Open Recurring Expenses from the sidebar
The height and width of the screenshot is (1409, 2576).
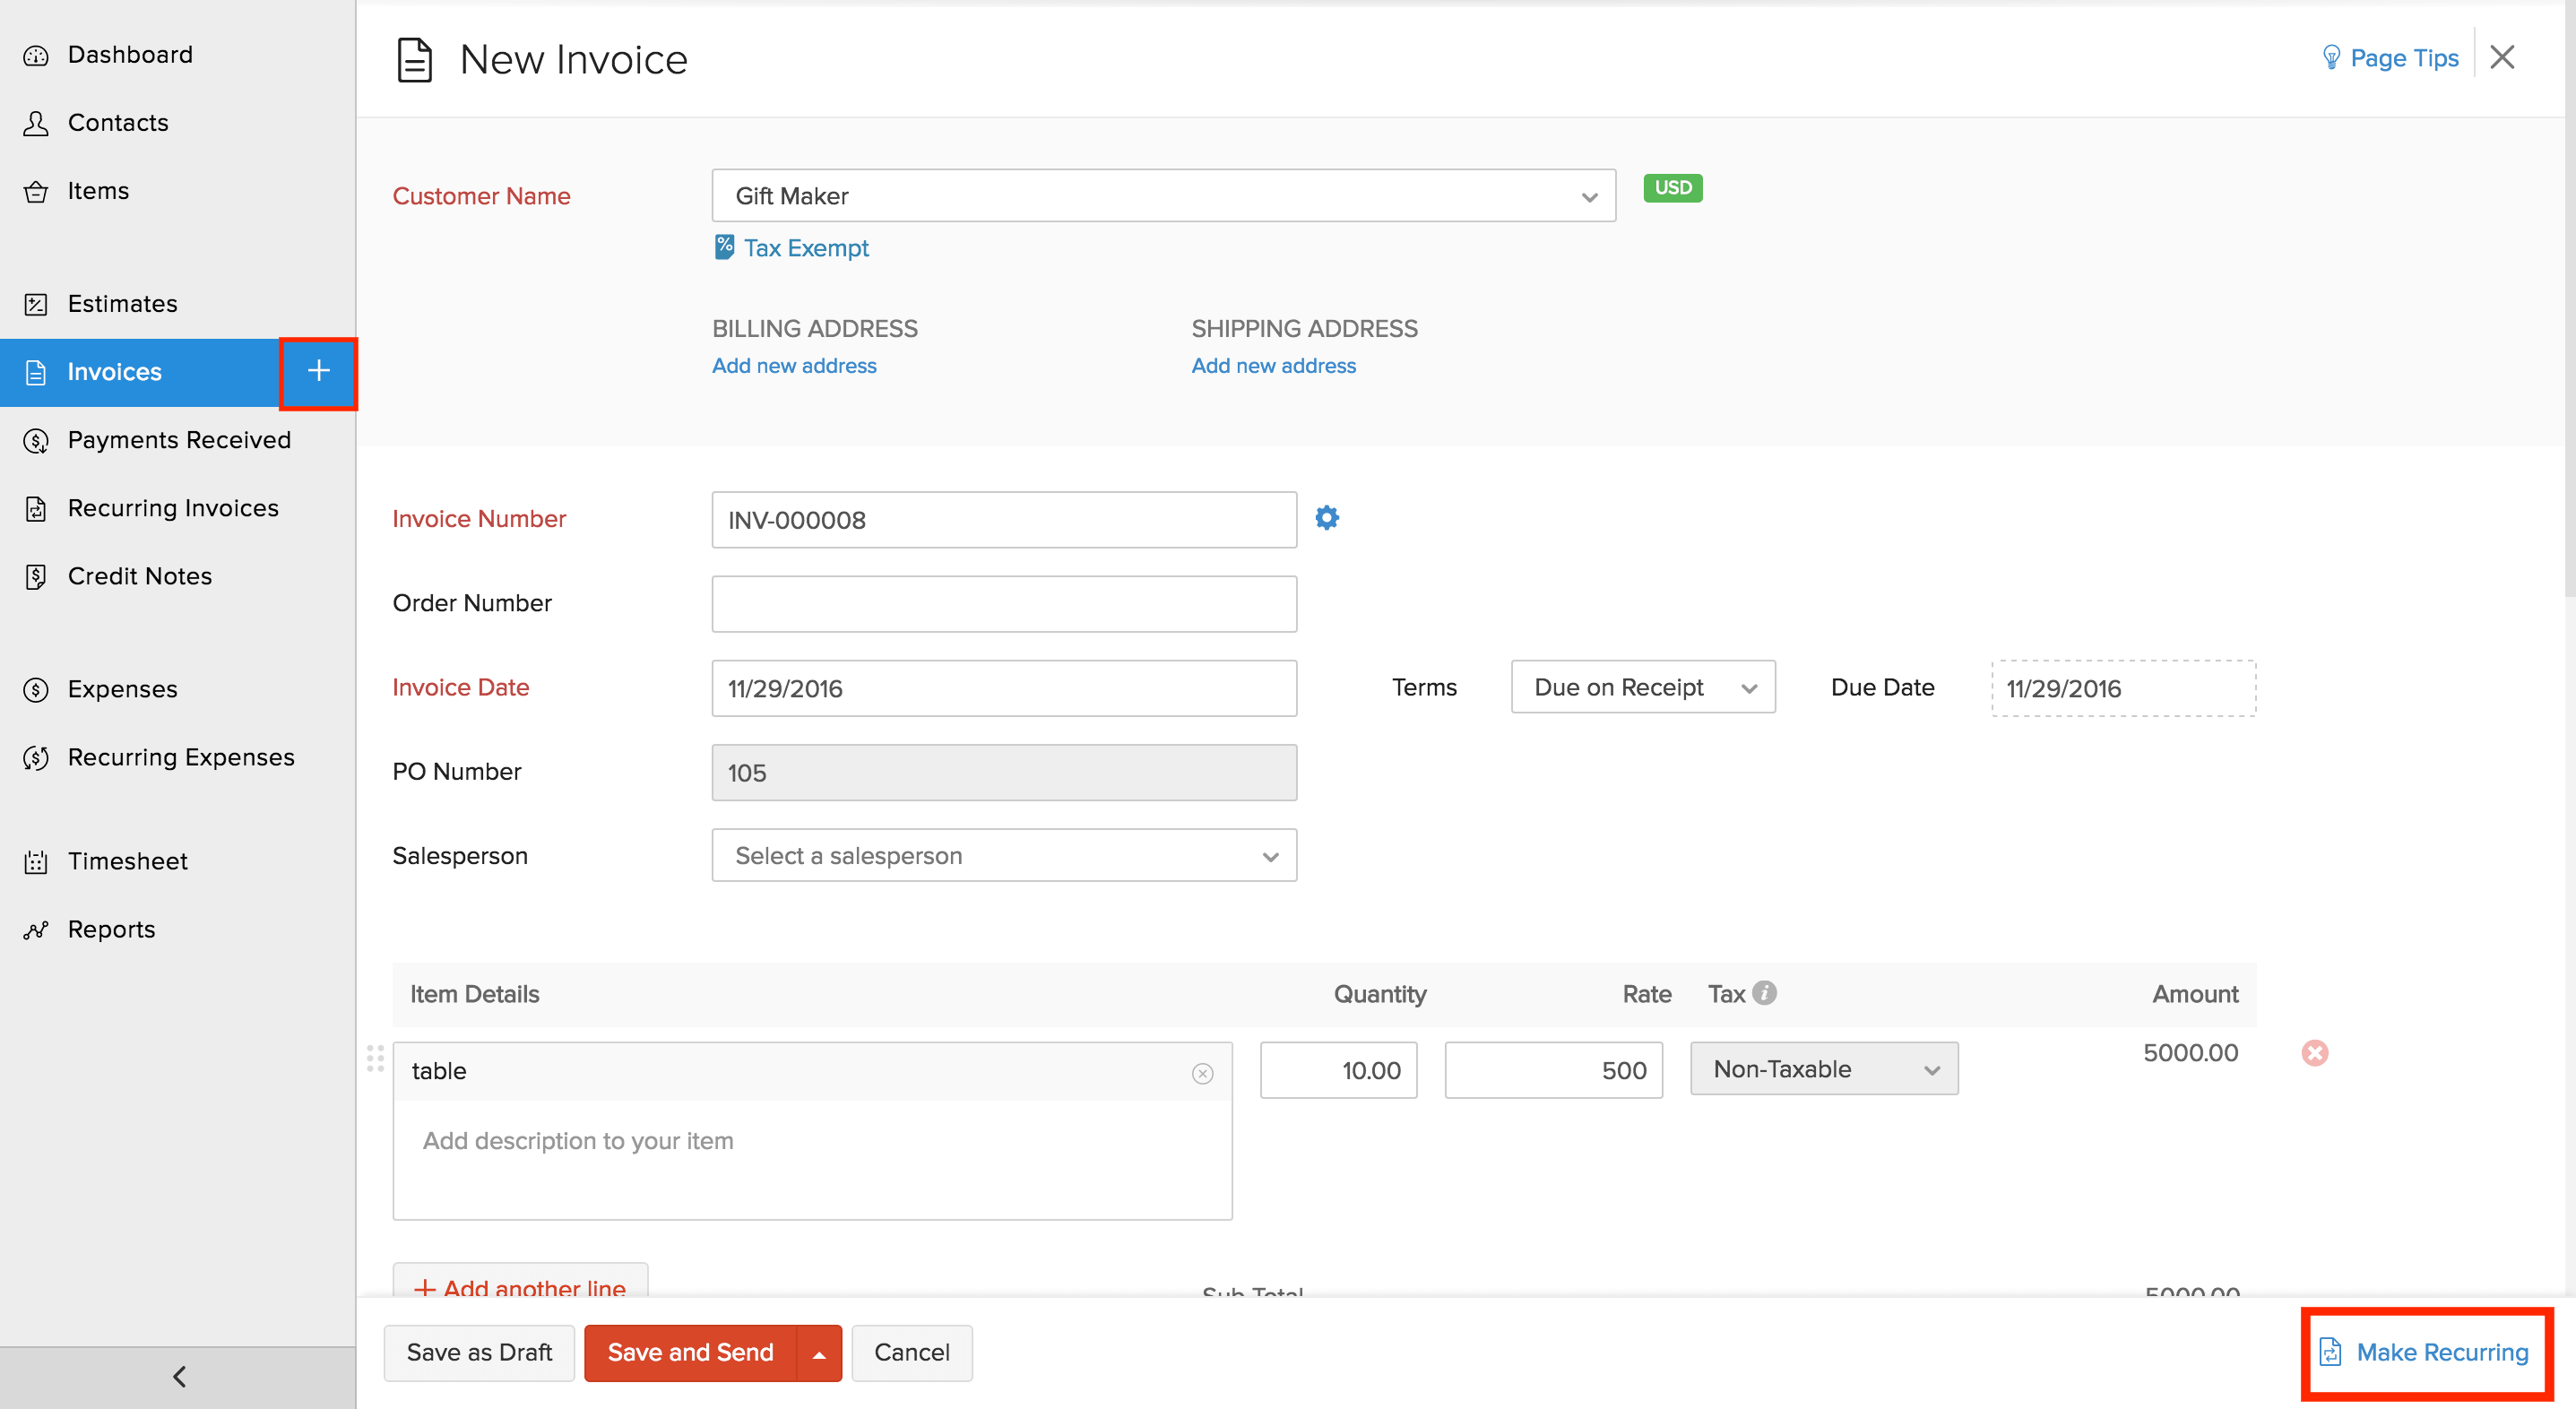tap(36, 757)
